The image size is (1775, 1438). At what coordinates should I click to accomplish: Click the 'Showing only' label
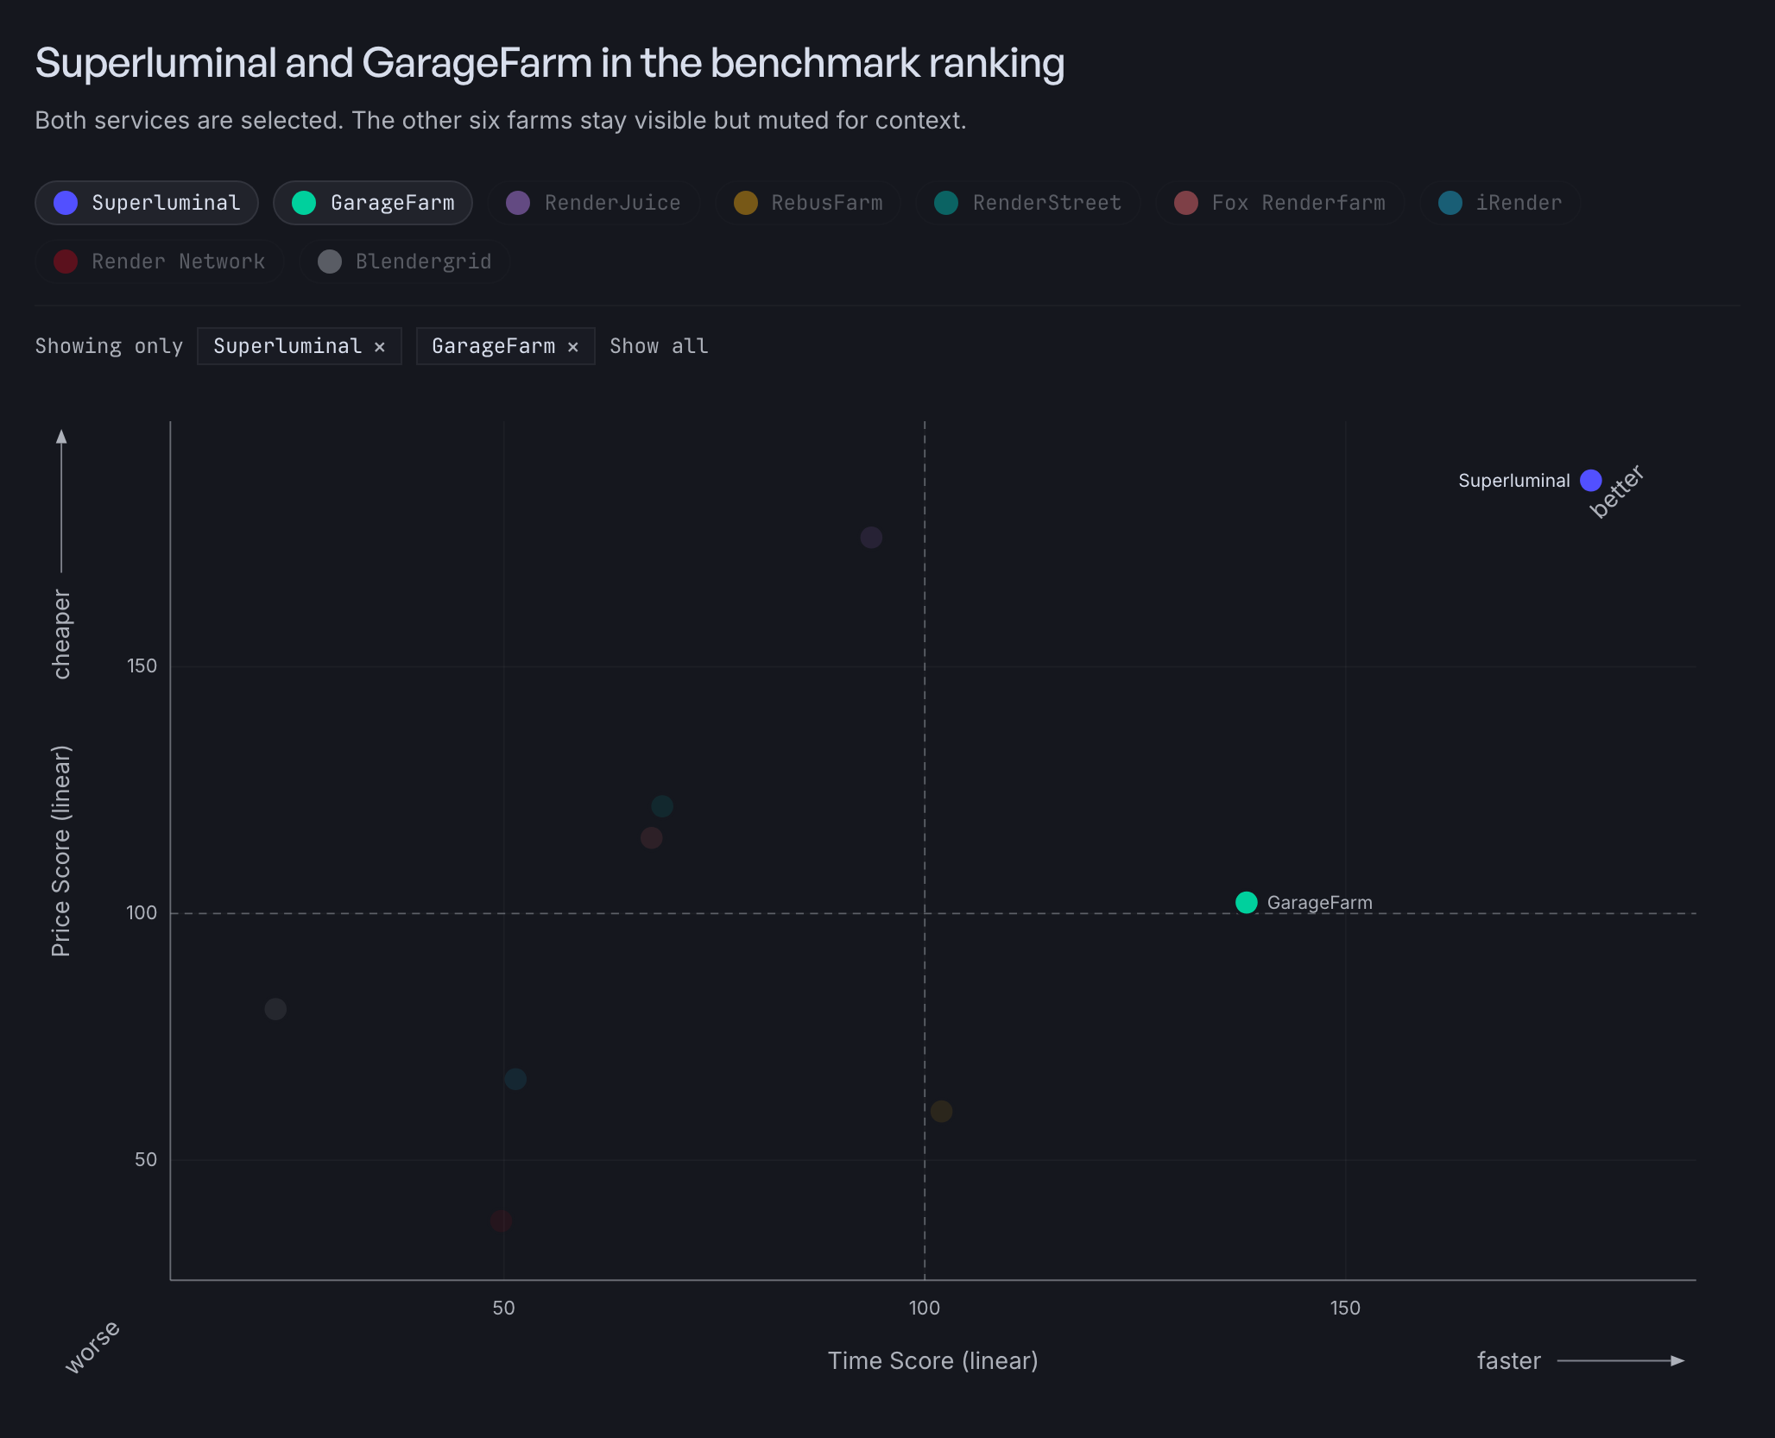click(109, 346)
